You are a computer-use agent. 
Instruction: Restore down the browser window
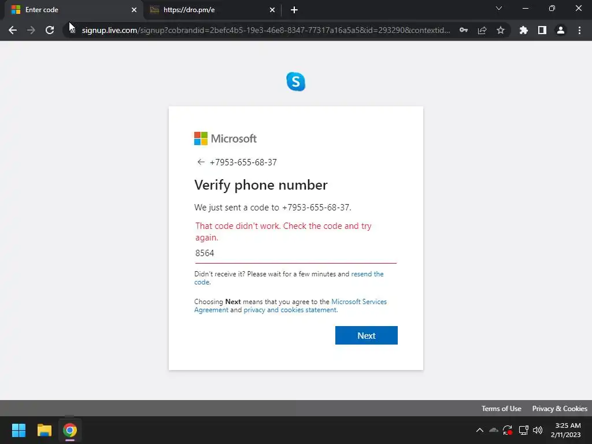(x=552, y=8)
